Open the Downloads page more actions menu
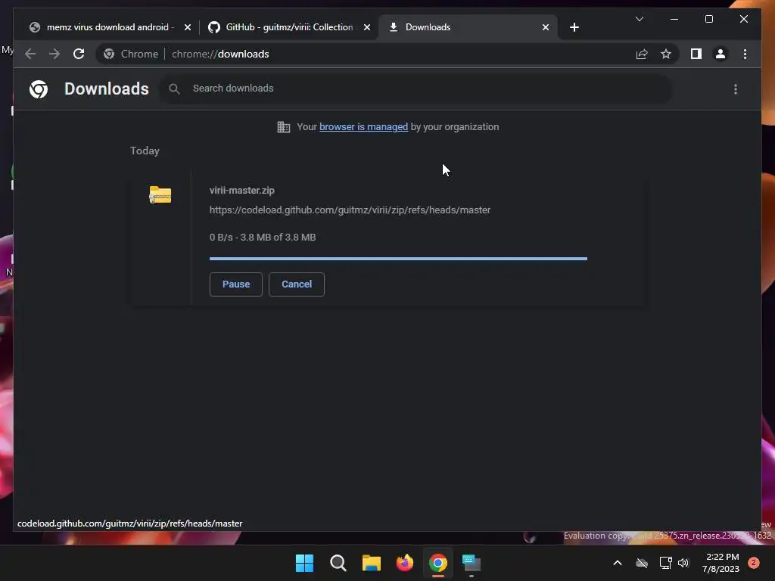The image size is (775, 581). point(736,89)
